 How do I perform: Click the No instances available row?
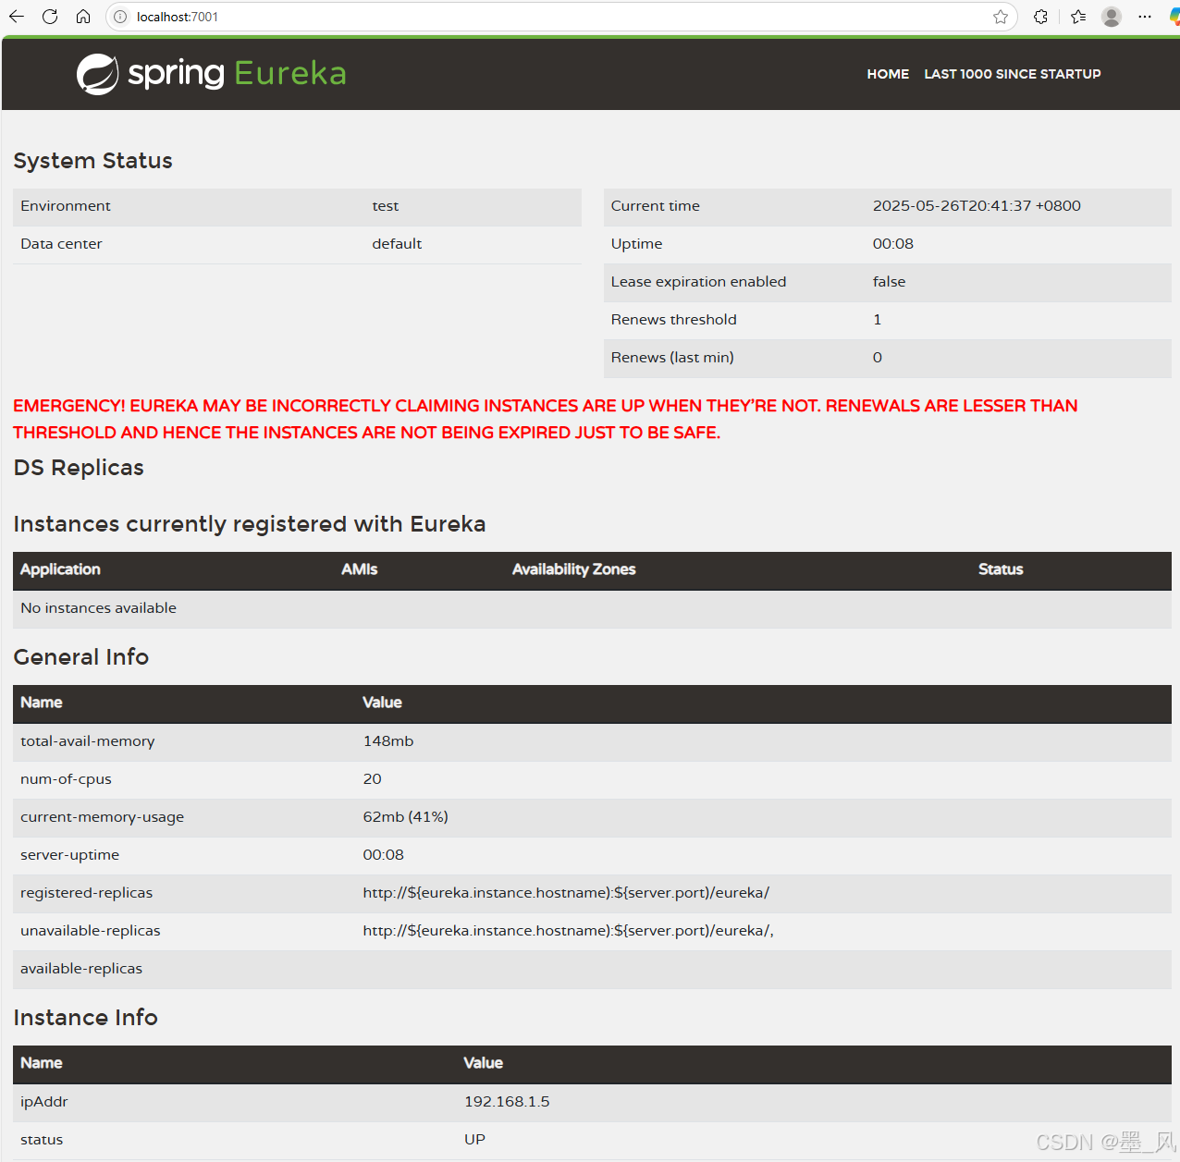click(592, 608)
